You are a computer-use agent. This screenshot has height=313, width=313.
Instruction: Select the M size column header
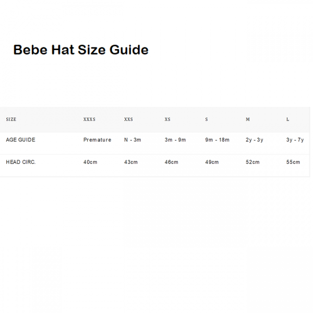point(248,119)
